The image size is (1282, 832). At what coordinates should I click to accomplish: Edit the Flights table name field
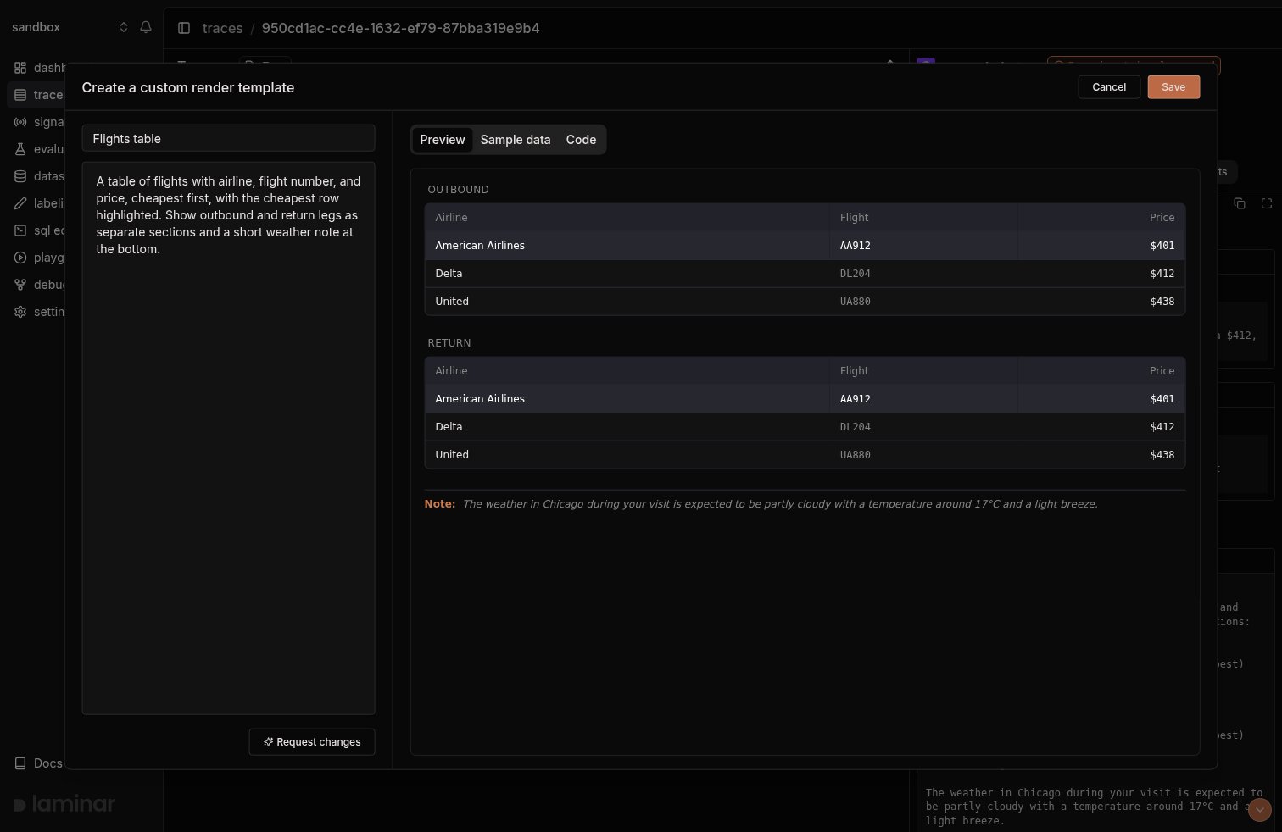pyautogui.click(x=228, y=139)
